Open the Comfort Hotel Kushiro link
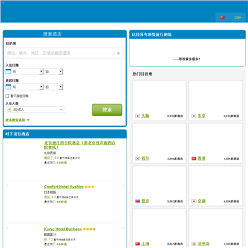Image resolution: width=248 pixels, height=248 pixels. click(63, 187)
